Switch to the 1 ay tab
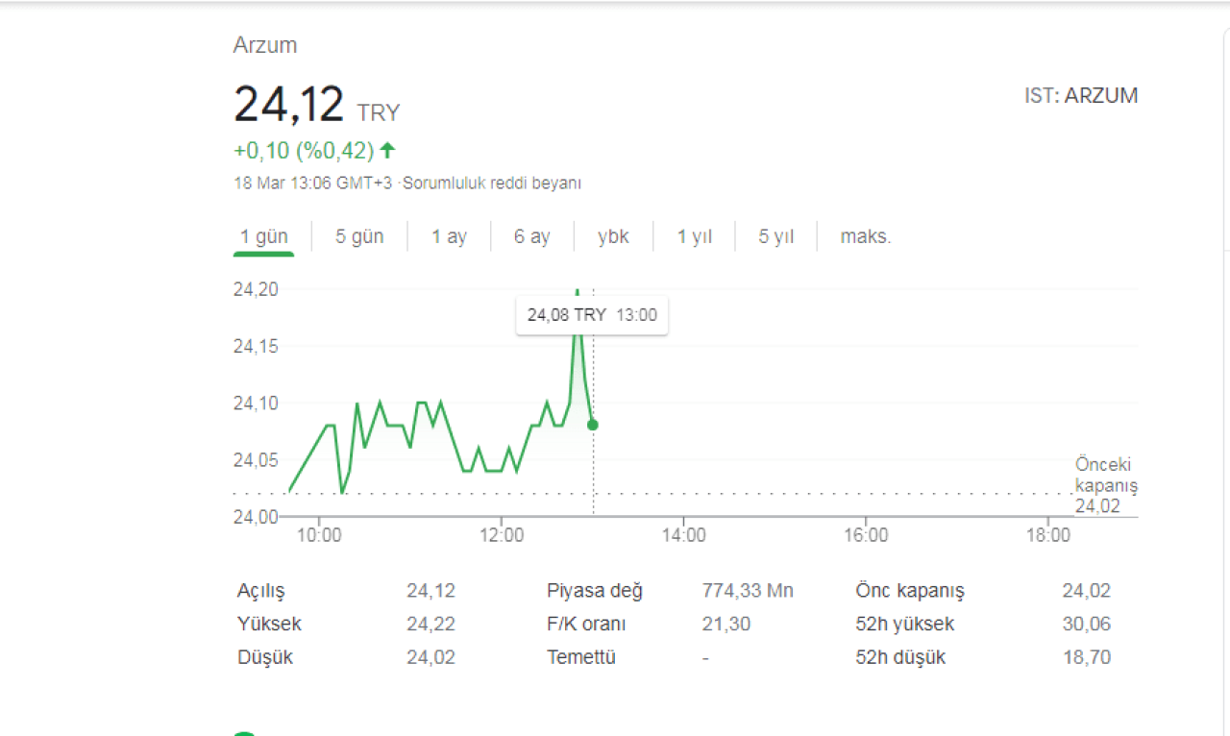The height and width of the screenshot is (736, 1230). pyautogui.click(x=449, y=236)
